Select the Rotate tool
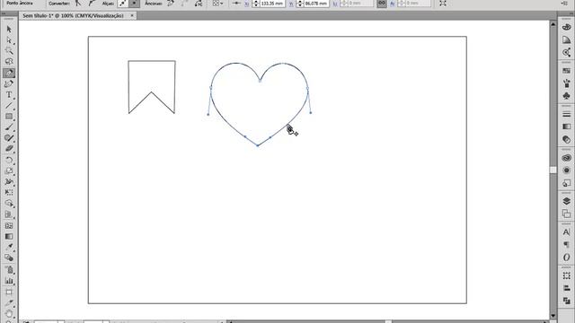Screen dimensions: 575x323 pyautogui.click(x=9, y=160)
